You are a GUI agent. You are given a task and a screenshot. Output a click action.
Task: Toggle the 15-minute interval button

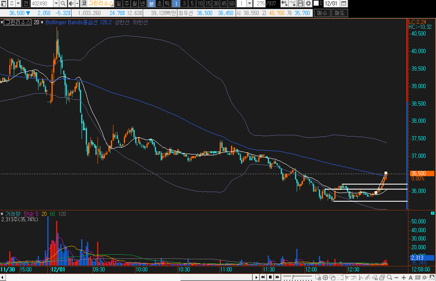208,3
